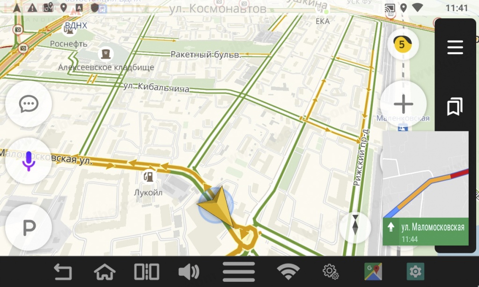Adjust the volume with the speaker icon
The width and height of the screenshot is (479, 287).
189,272
